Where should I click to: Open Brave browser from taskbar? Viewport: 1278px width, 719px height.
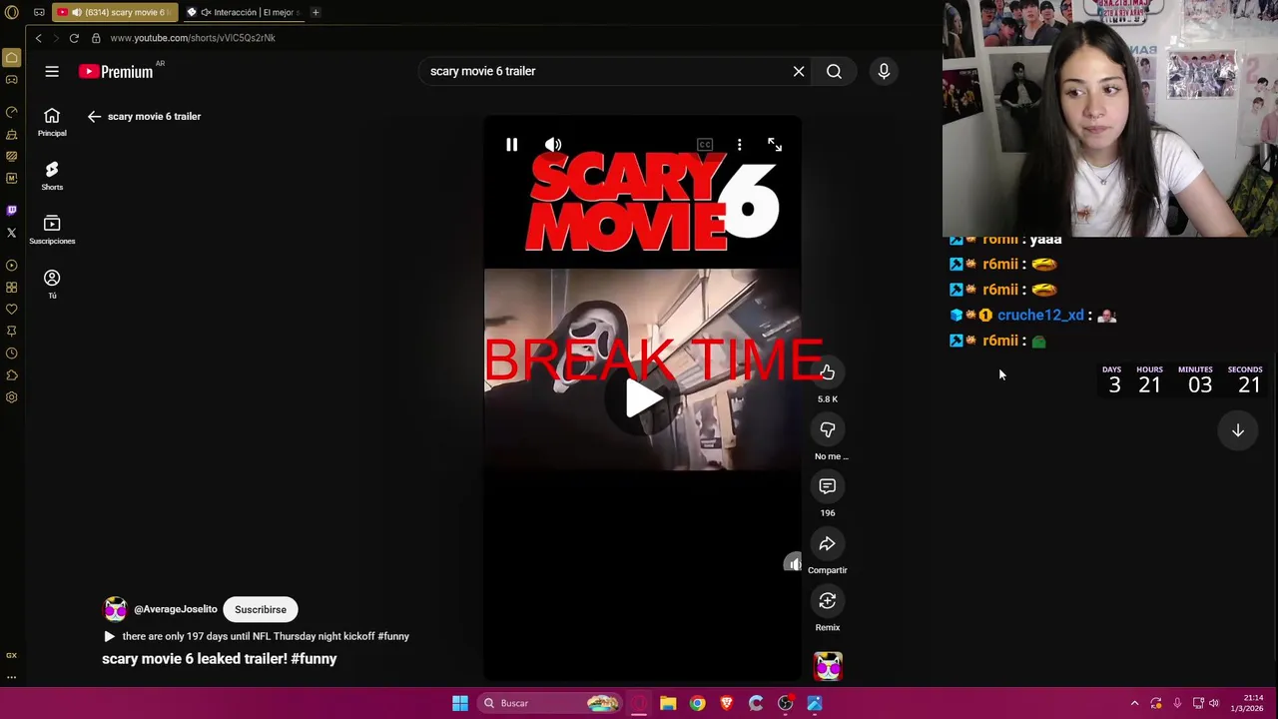point(726,703)
